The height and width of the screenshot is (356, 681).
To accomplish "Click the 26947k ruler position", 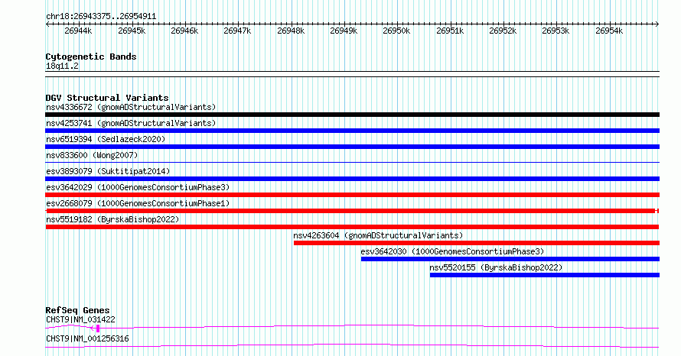I will pyautogui.click(x=237, y=31).
